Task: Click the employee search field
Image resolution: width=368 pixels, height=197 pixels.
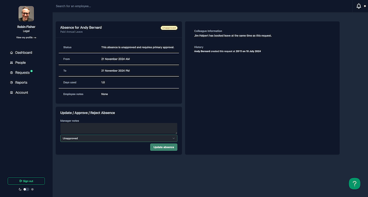Action: pyautogui.click(x=73, y=6)
